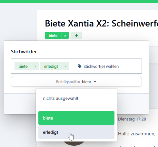This screenshot has height=147, width=158.
Task: Click the Stichwörter modal heading
Action: [x=24, y=52]
